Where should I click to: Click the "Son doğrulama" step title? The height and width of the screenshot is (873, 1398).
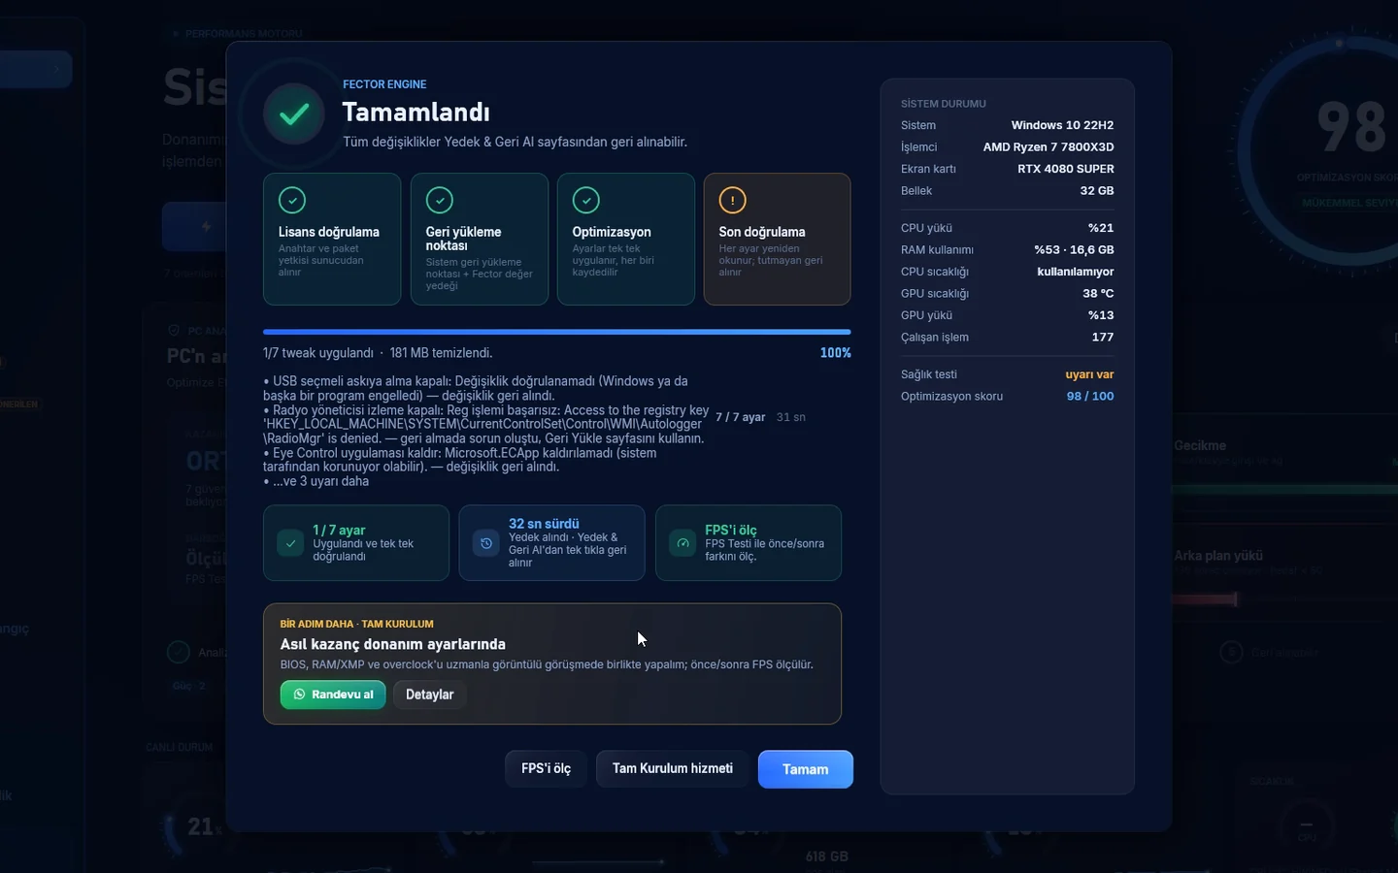(x=762, y=232)
